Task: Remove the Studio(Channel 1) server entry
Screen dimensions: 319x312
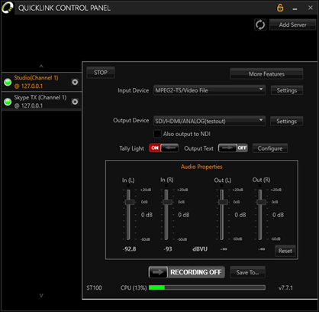Action: pyautogui.click(x=75, y=82)
